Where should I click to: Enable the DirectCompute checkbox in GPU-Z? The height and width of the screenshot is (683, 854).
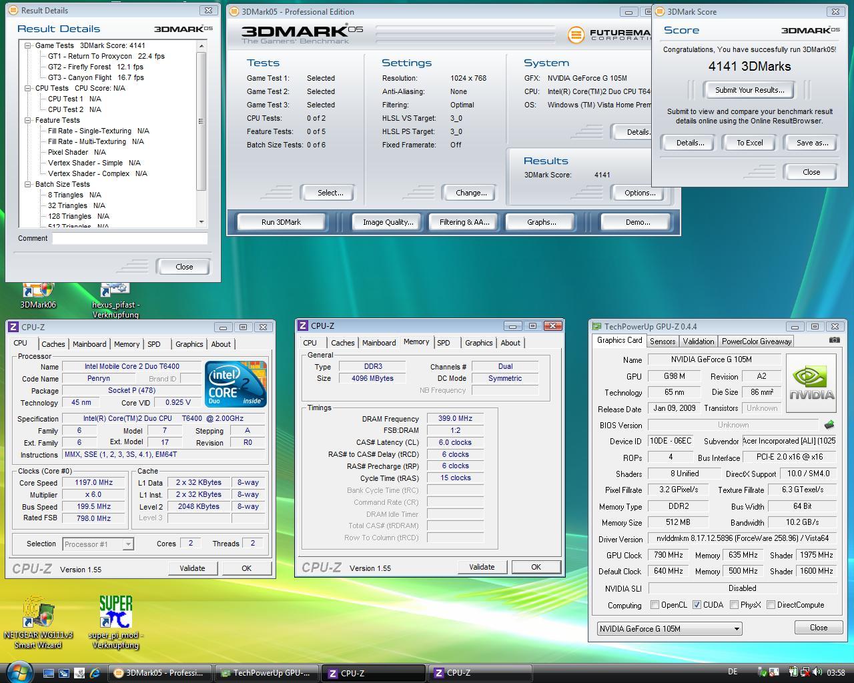[x=771, y=605]
